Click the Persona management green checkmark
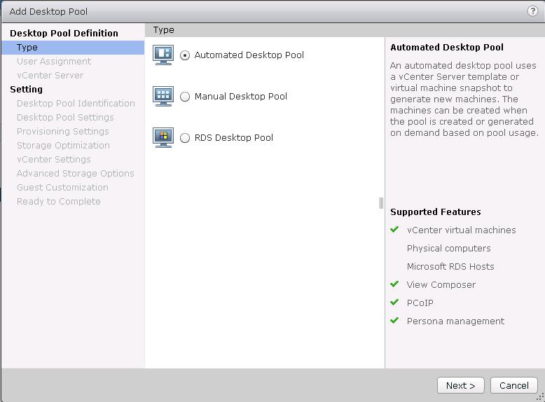Screen dimensions: 545x402 click(x=395, y=321)
